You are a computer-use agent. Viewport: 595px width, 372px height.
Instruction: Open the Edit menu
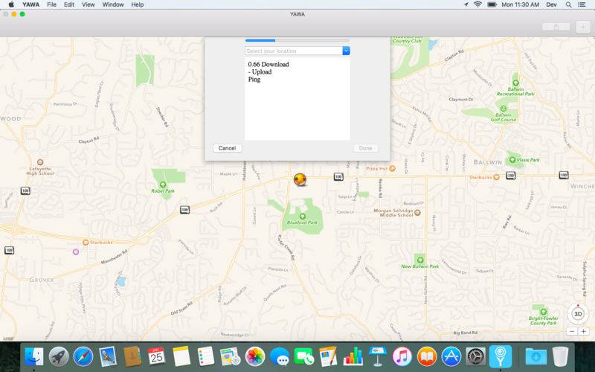(69, 4)
